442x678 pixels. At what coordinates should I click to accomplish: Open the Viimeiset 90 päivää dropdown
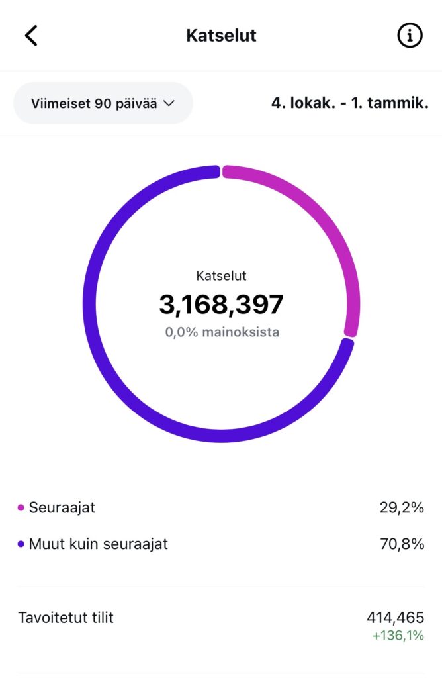pyautogui.click(x=103, y=103)
